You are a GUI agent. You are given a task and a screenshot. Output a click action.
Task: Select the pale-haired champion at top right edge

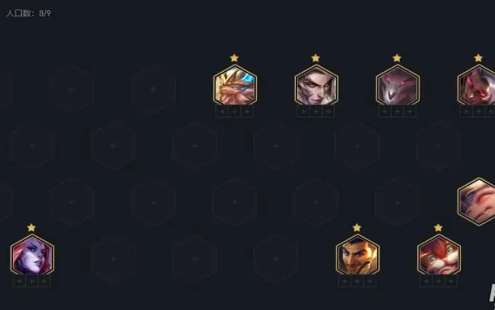(477, 85)
